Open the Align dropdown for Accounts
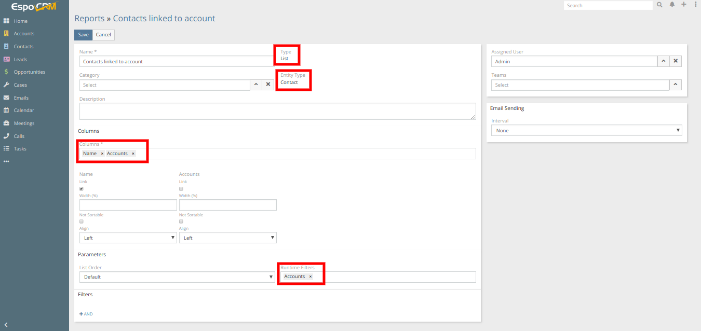 pyautogui.click(x=227, y=238)
